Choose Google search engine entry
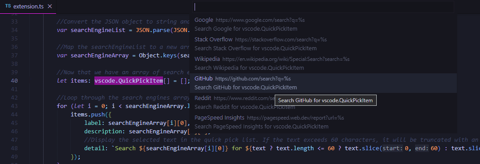This screenshot has height=164, width=480. click(x=323, y=24)
